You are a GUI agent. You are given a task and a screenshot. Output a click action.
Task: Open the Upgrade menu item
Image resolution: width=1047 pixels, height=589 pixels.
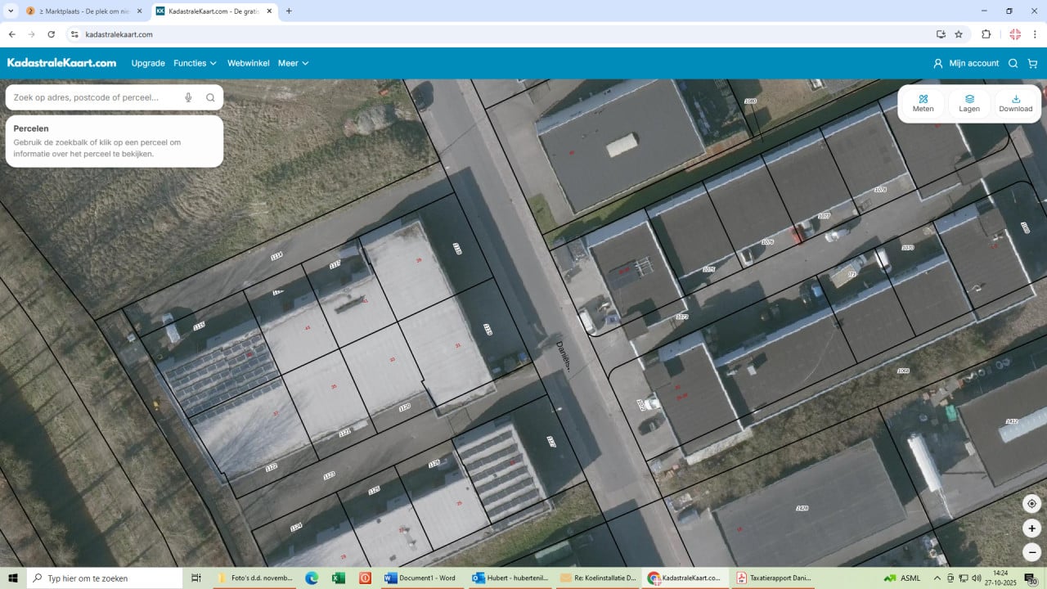148,63
